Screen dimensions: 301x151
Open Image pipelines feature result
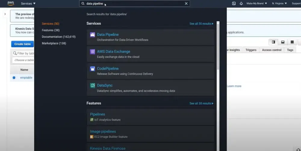coord(103,131)
